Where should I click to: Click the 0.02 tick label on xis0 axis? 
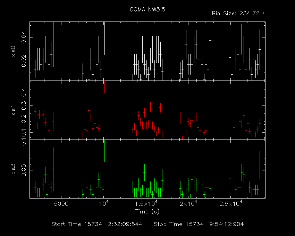click(24, 61)
